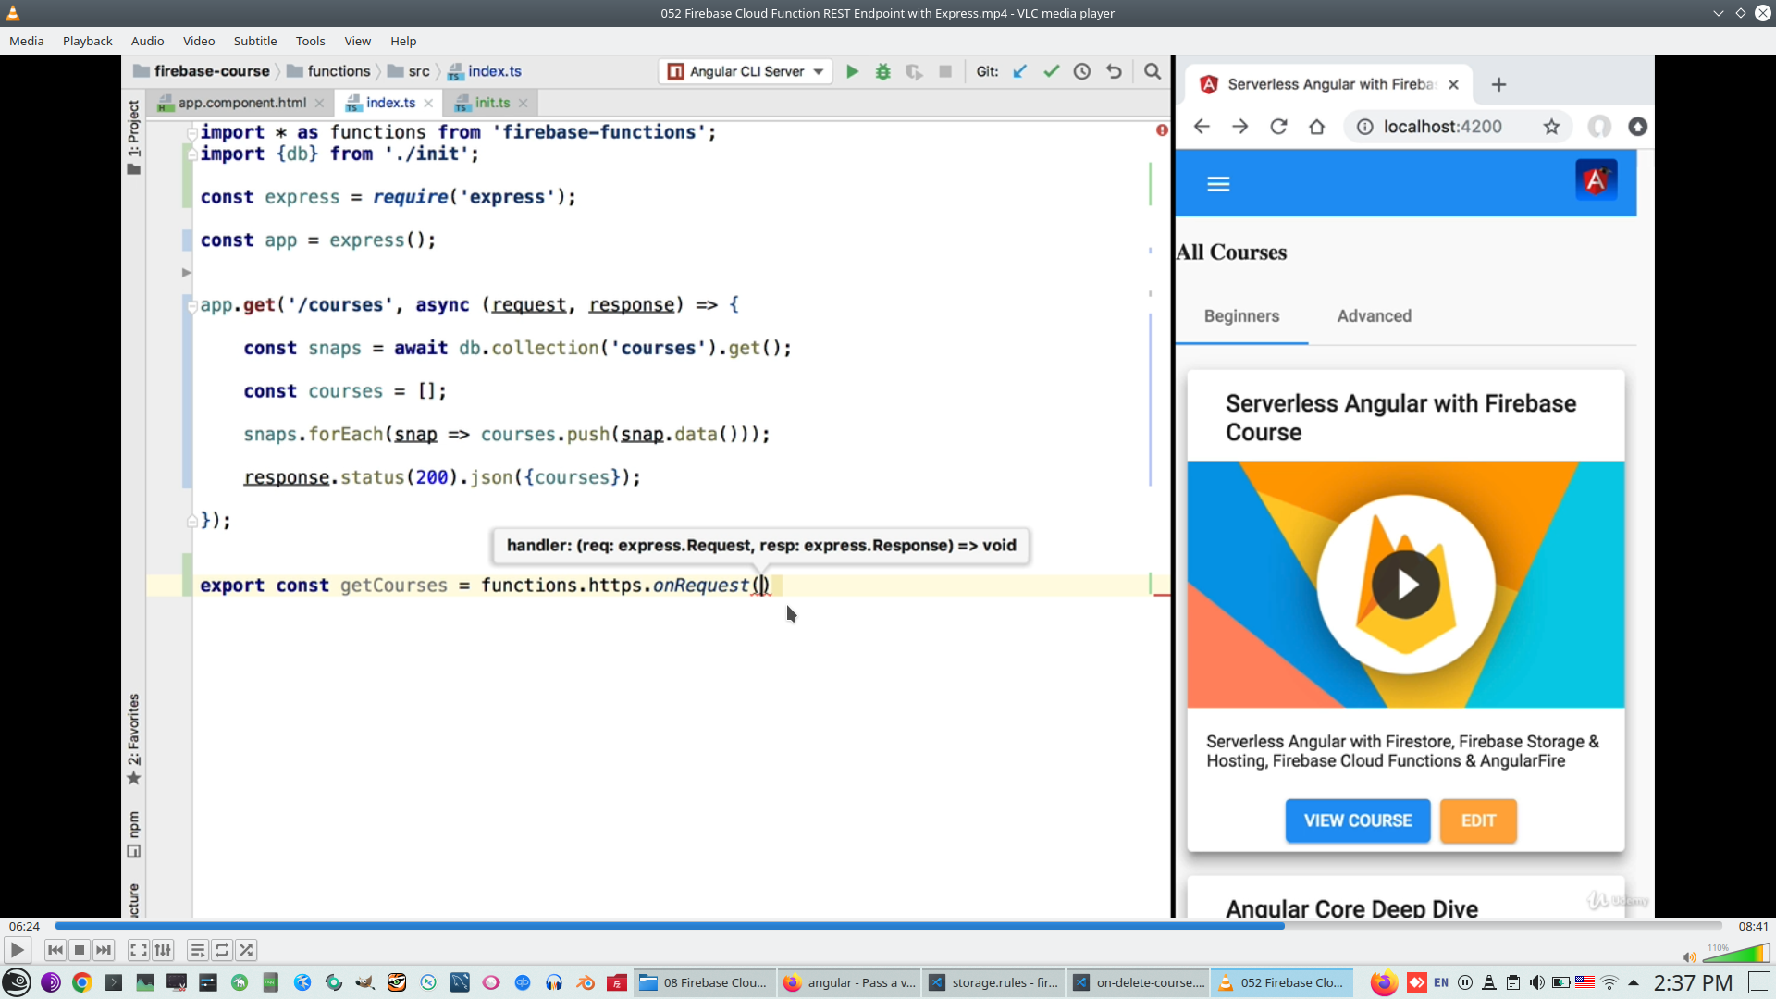Mute audio via speaker icon
This screenshot has width=1776, height=999.
pos(1689,956)
